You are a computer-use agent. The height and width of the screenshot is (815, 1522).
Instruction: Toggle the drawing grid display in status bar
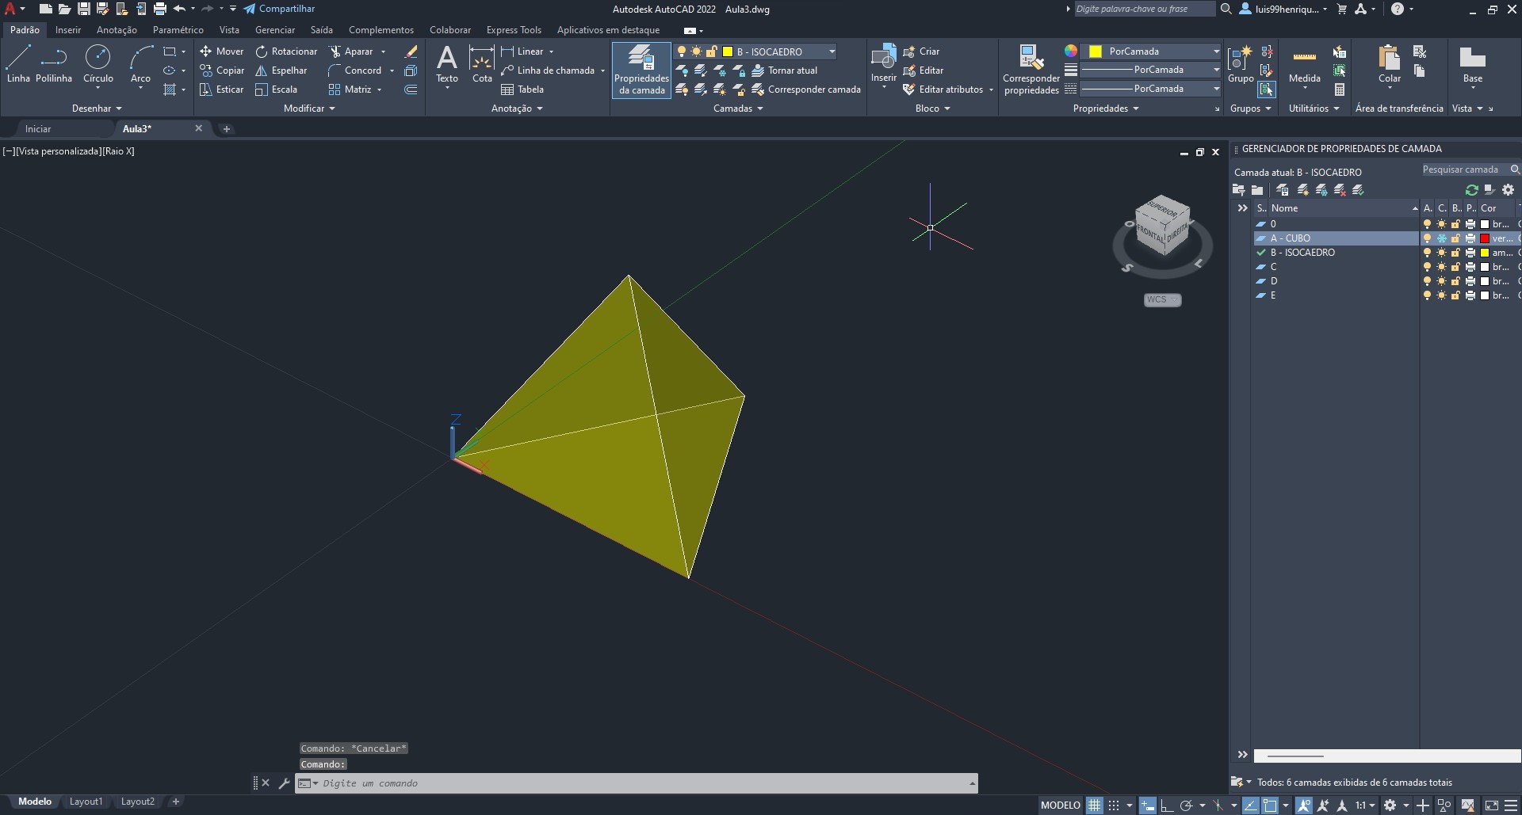tap(1094, 805)
